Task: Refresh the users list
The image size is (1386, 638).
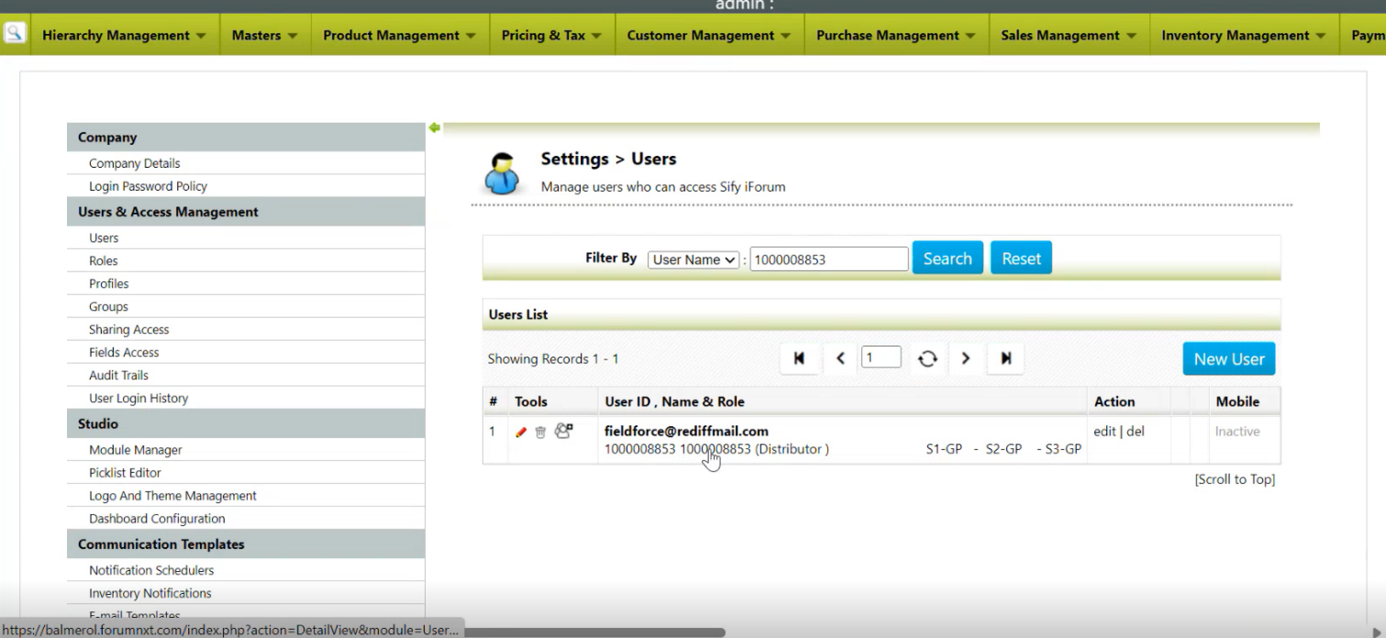Action: (x=927, y=358)
